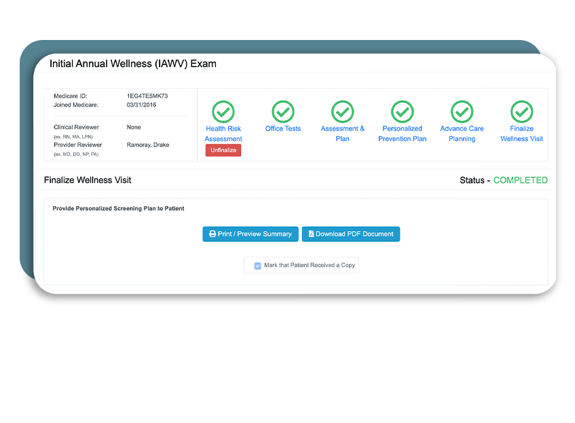
Task: Click the green COMPLETED status text
Action: point(520,180)
